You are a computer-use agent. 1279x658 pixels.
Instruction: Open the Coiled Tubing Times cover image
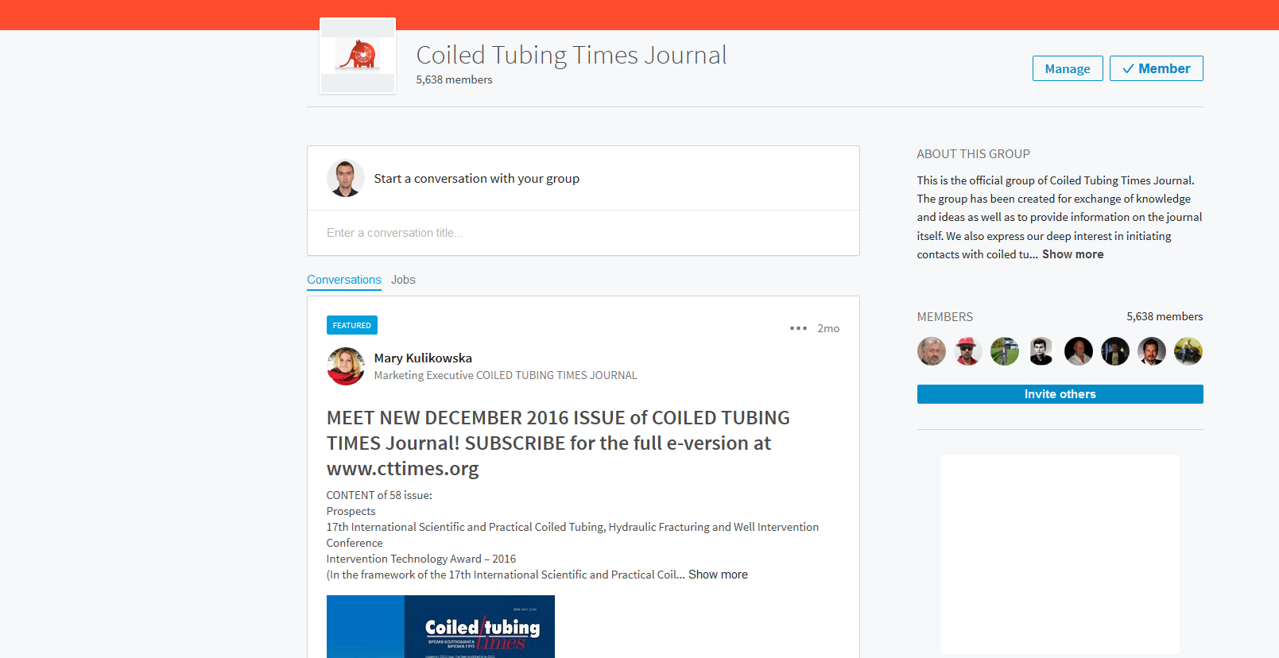[440, 626]
